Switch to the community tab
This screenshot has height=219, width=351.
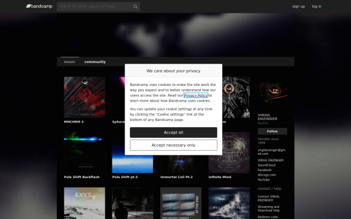point(95,62)
